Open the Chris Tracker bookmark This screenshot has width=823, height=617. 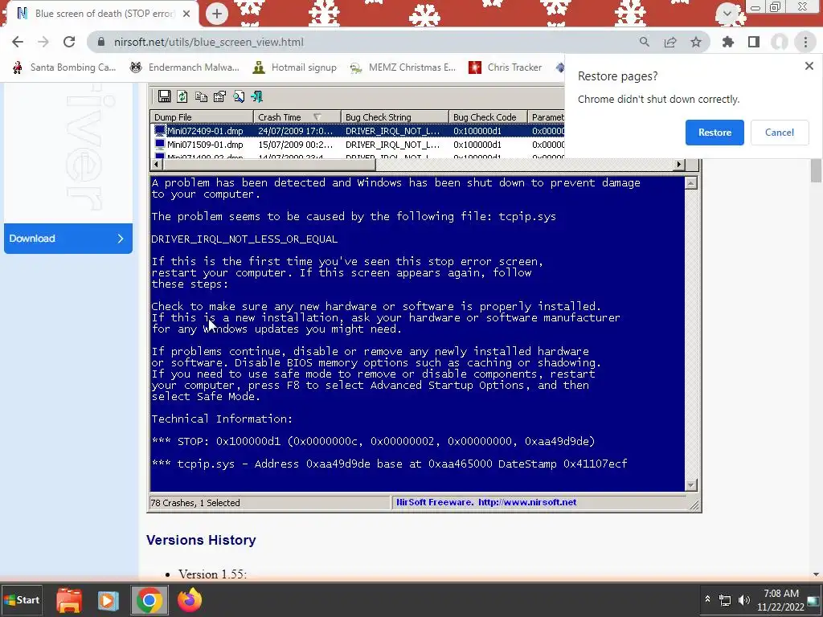pyautogui.click(x=505, y=67)
